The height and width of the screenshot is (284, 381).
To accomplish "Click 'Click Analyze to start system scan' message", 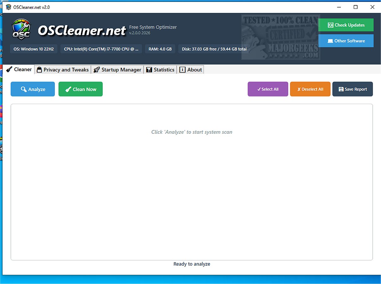I will [x=192, y=132].
